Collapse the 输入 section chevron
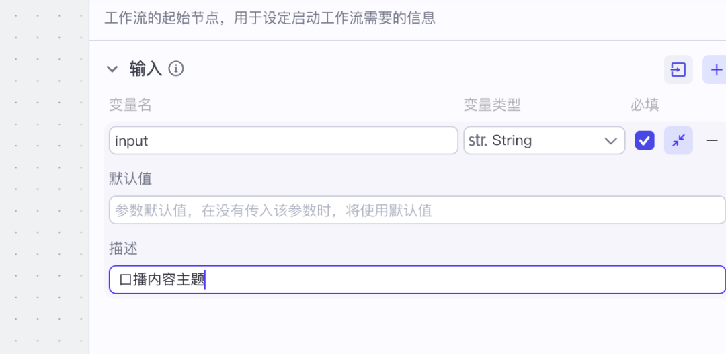This screenshot has height=354, width=726. coord(112,69)
